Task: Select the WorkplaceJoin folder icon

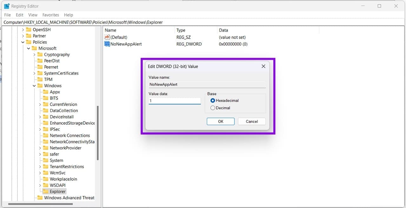Action: pos(46,179)
